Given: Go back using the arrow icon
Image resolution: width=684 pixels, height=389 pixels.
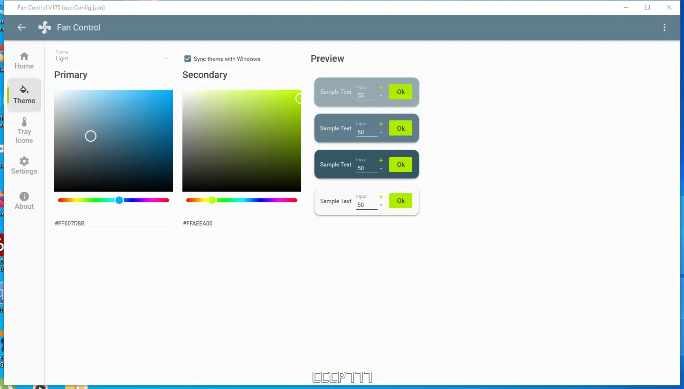Looking at the screenshot, I should point(22,28).
